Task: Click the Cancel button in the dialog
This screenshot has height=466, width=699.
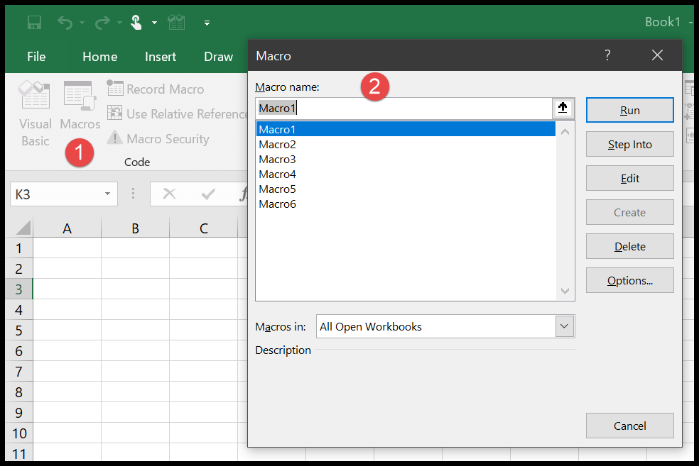Action: [629, 426]
